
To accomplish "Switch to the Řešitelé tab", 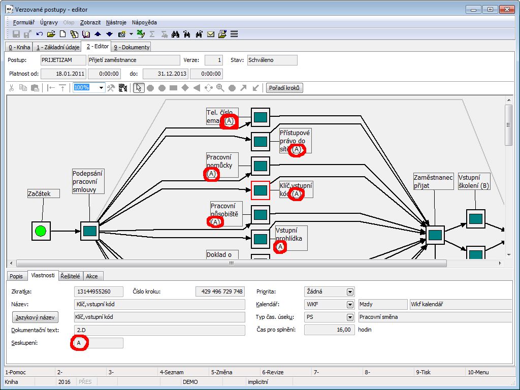I will 70,276.
